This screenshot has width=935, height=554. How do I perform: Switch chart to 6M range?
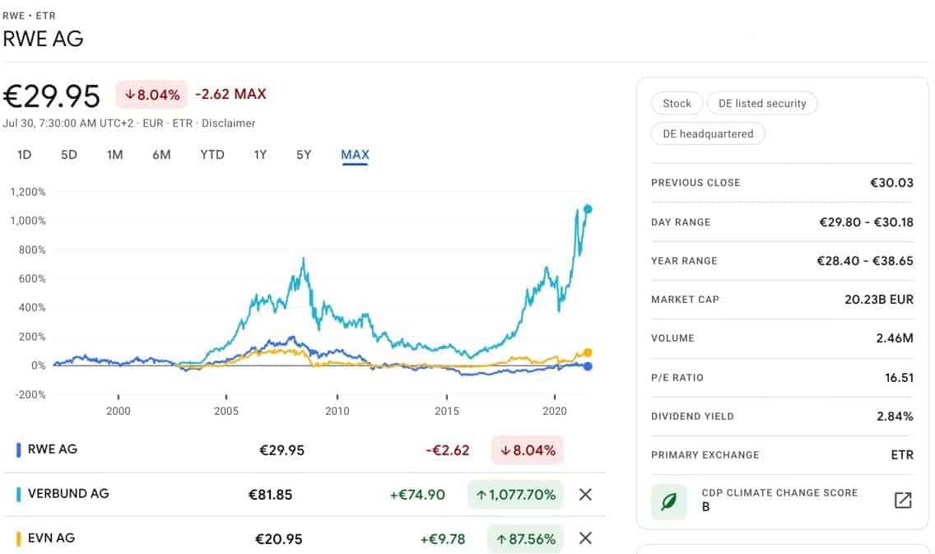coord(161,155)
